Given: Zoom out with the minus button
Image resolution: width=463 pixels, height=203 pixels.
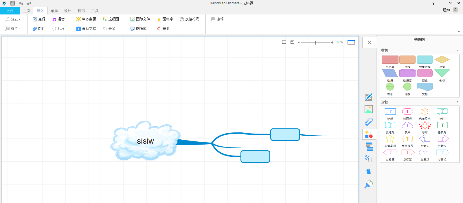Looking at the screenshot, I should pos(299,43).
